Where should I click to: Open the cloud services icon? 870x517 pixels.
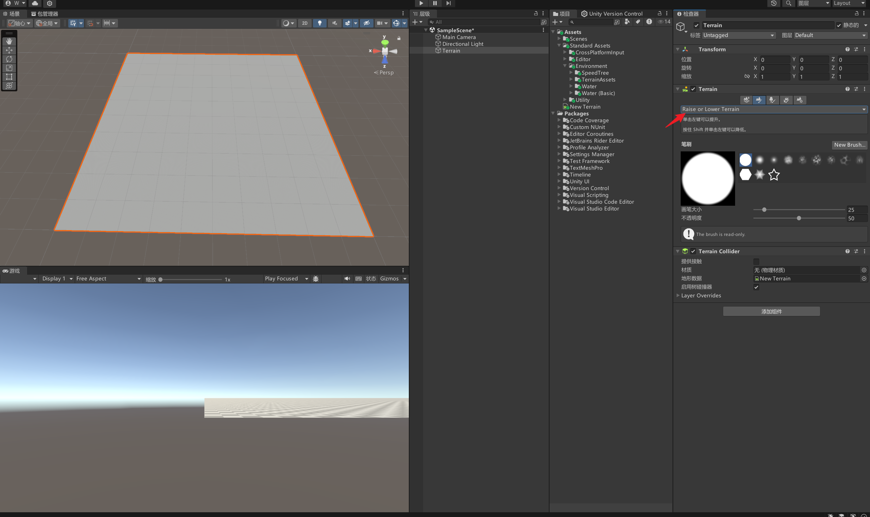tap(35, 3)
